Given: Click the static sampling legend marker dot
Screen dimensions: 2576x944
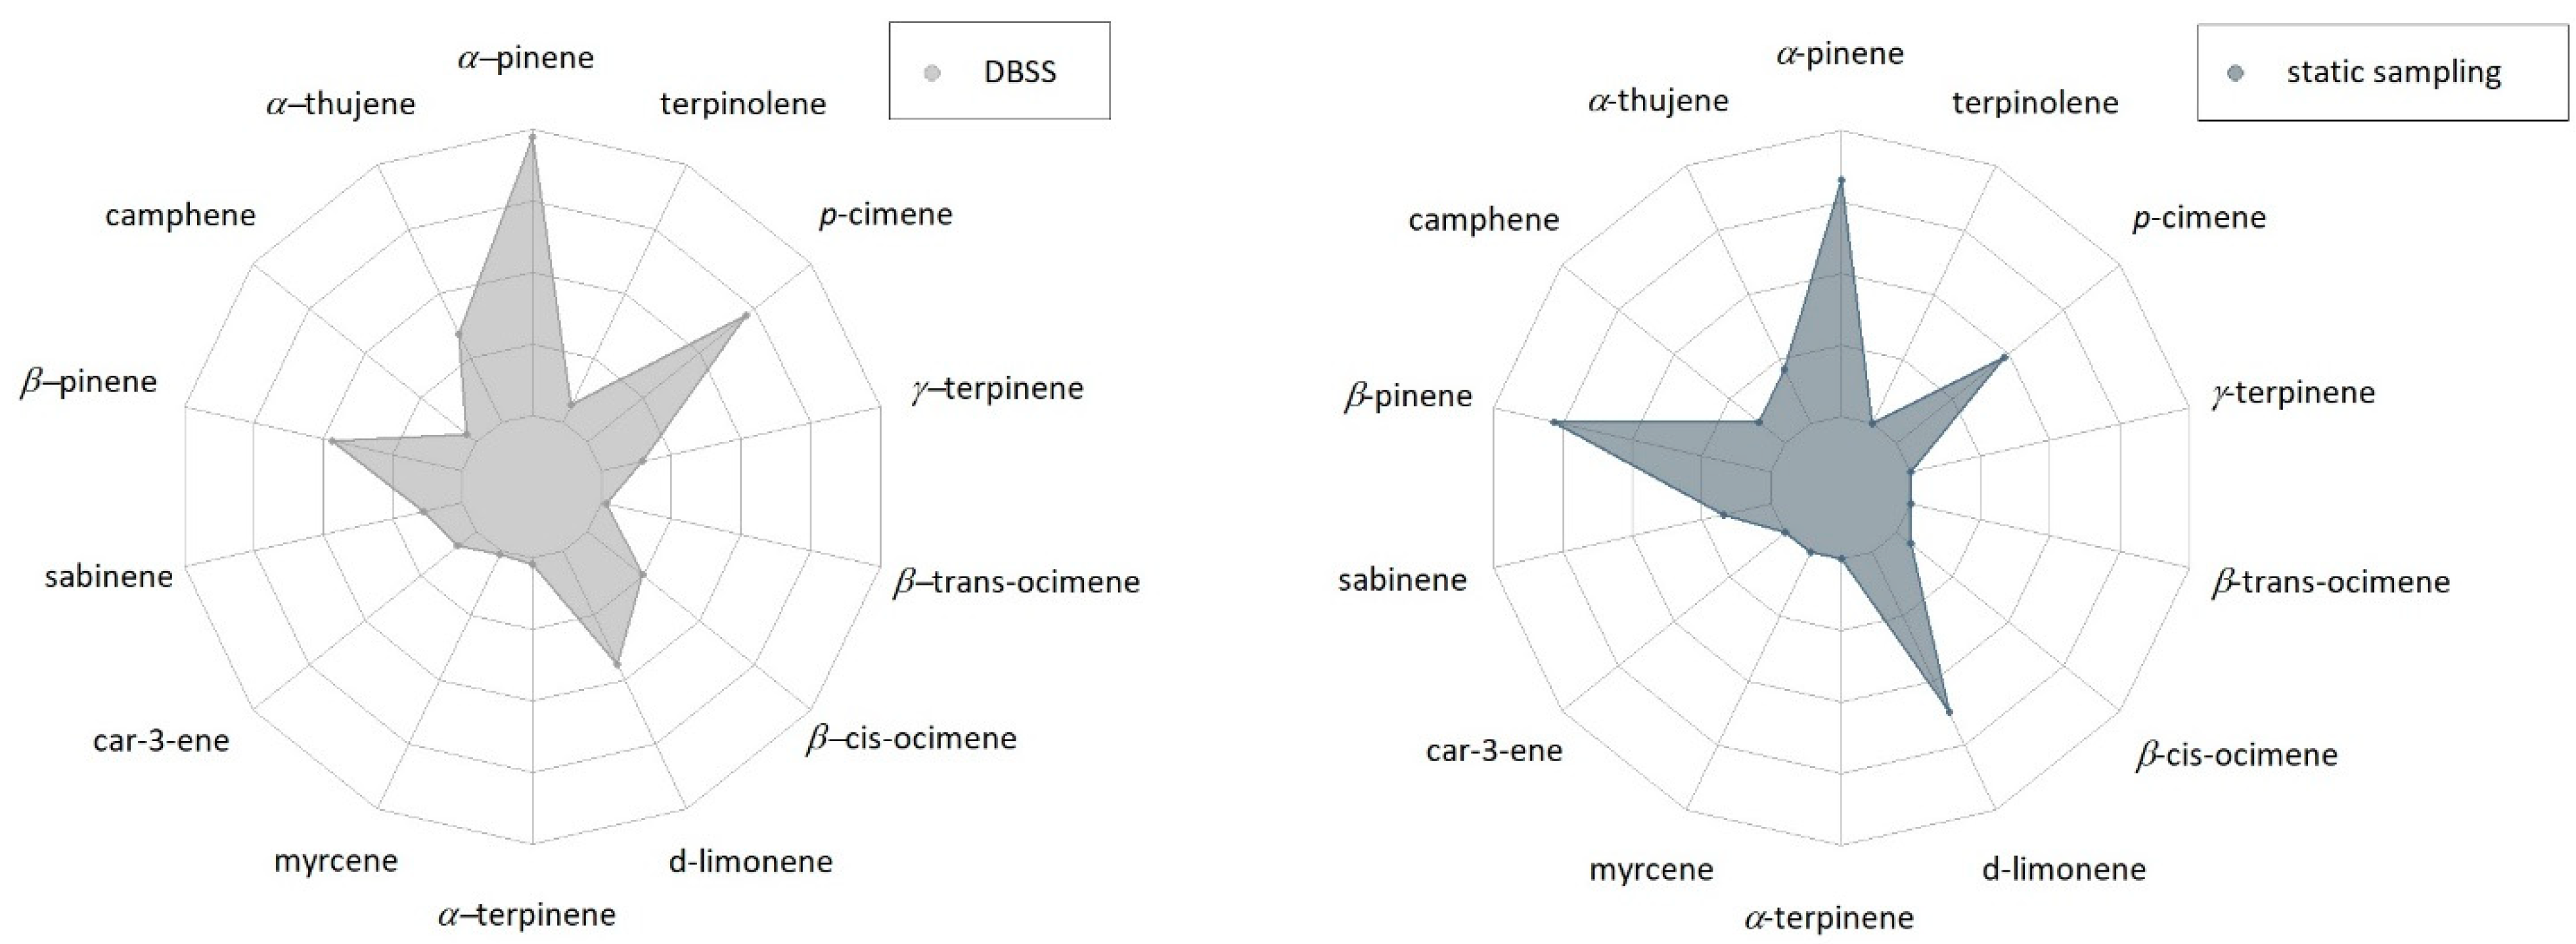Looking at the screenshot, I should coord(2236,73).
